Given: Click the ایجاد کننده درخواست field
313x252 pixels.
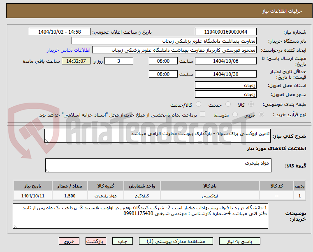Looking at the screenshot, I should 174,50.
